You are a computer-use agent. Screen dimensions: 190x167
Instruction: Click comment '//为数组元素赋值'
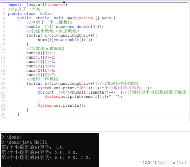[x=45, y=48]
